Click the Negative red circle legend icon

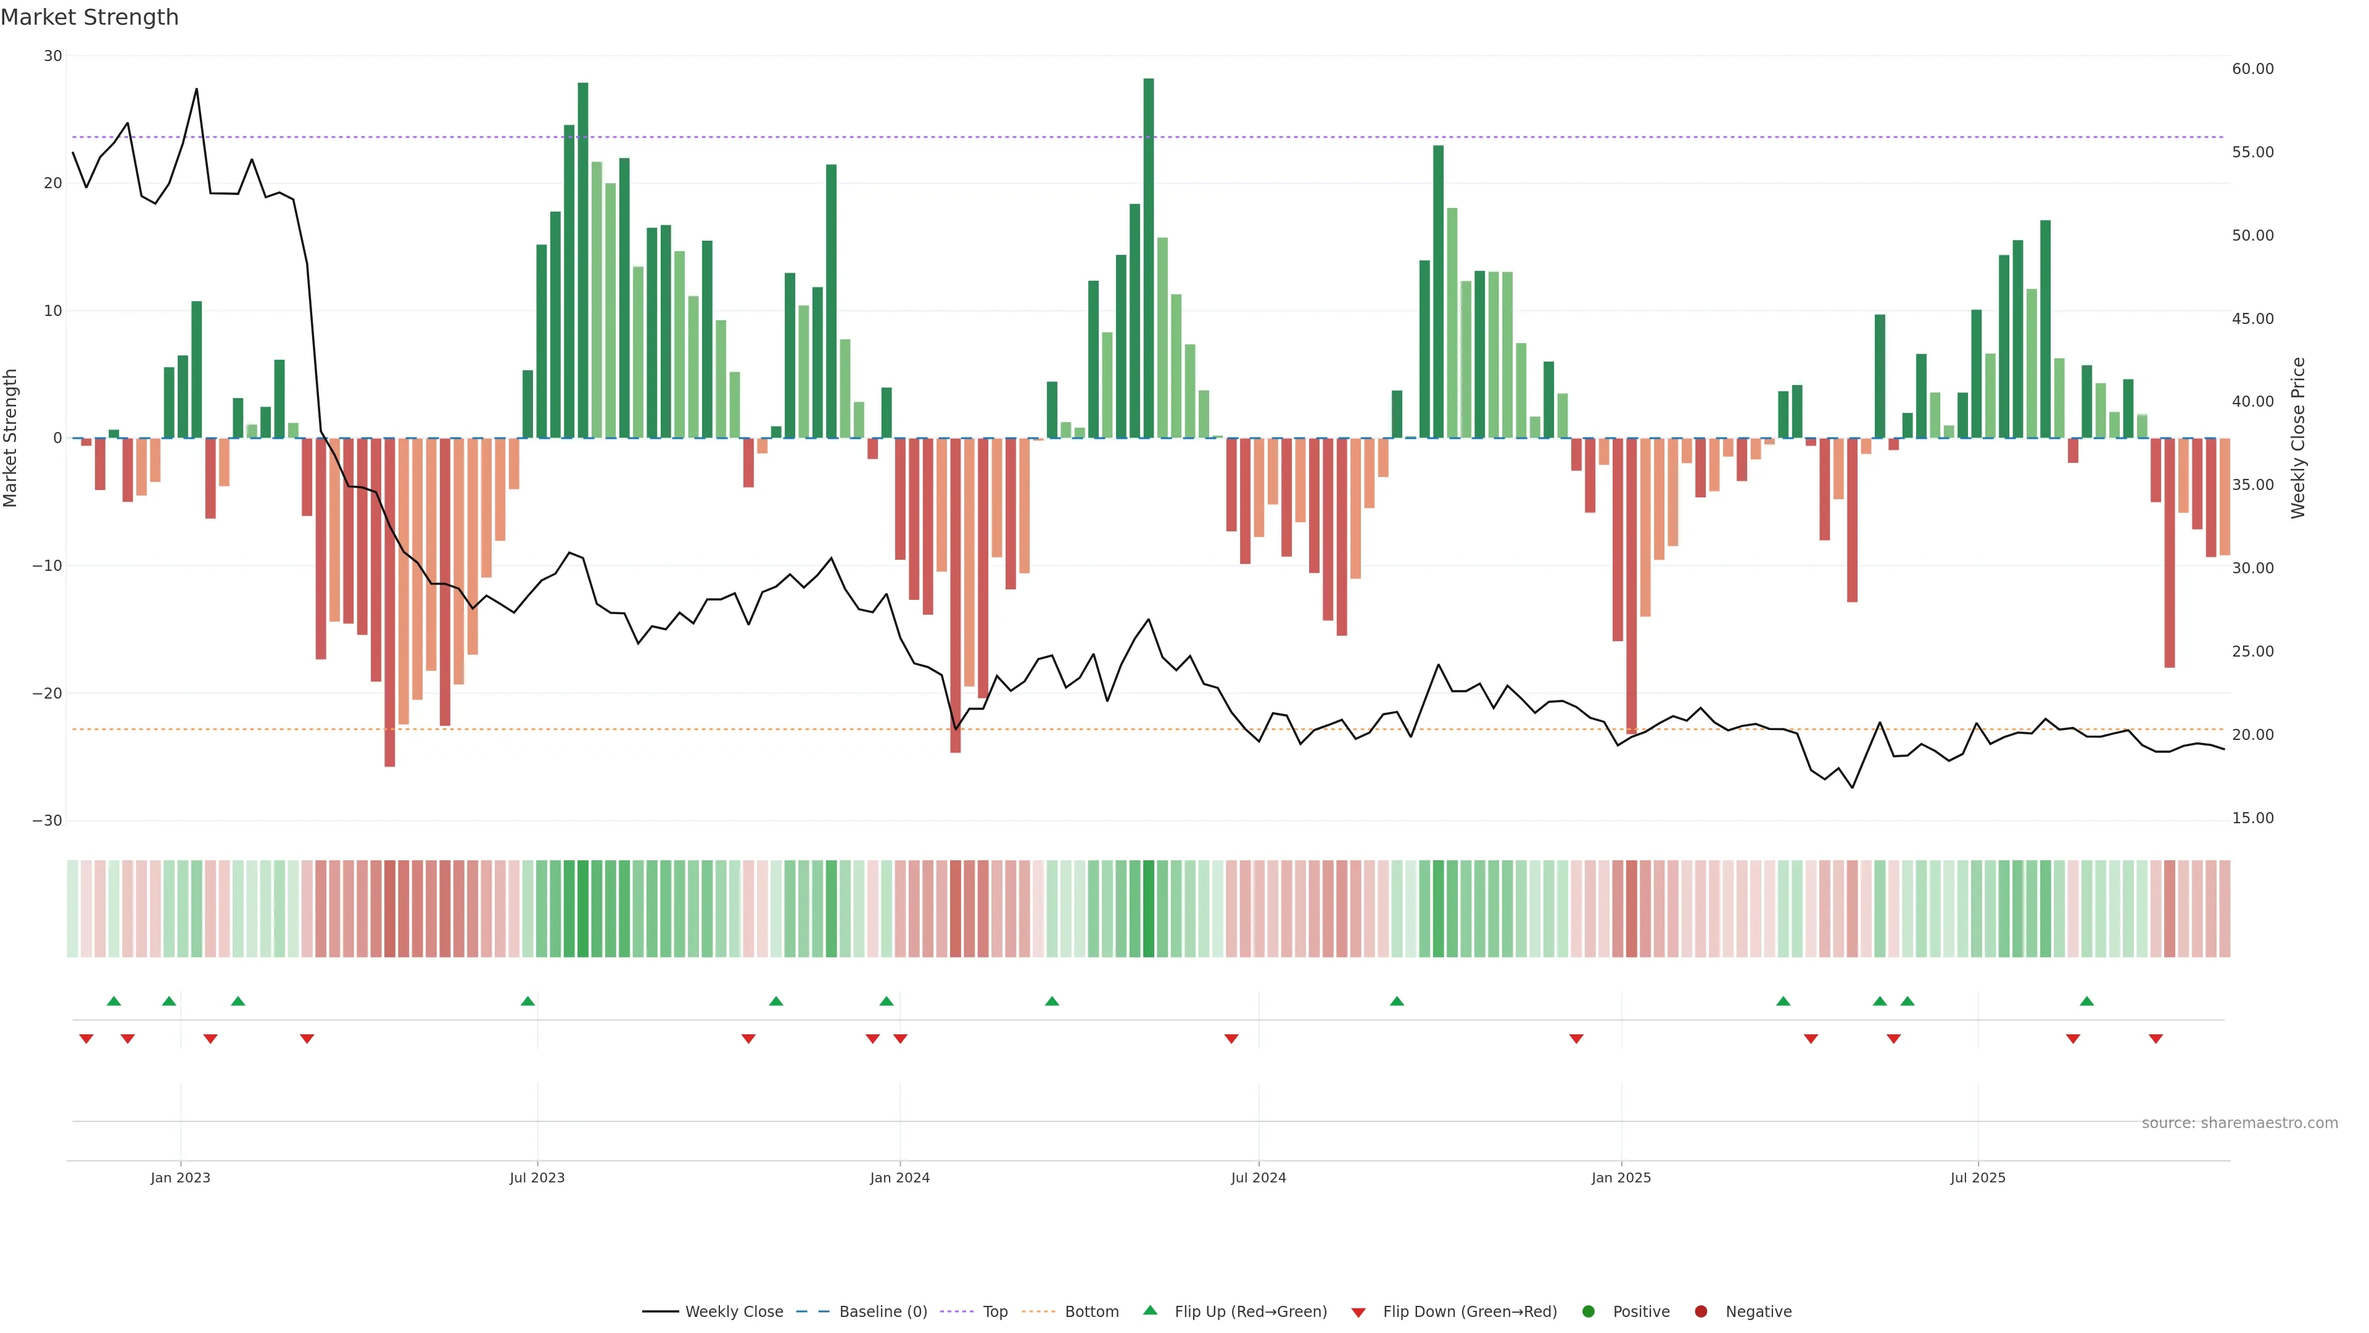click(x=1700, y=1311)
